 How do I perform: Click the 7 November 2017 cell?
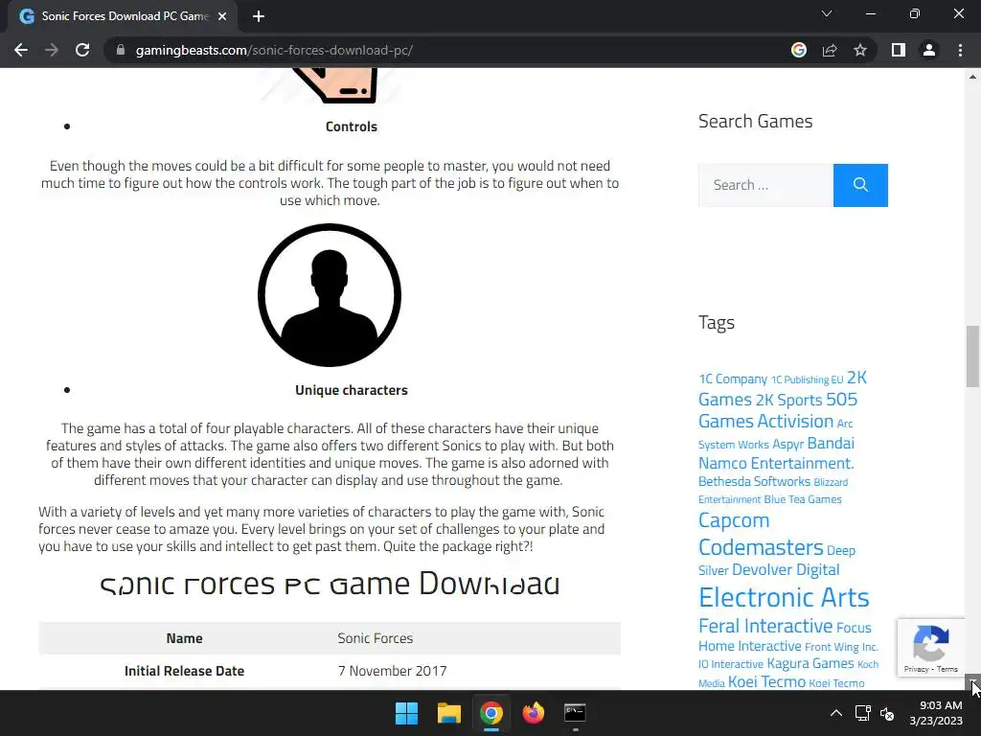click(x=392, y=671)
